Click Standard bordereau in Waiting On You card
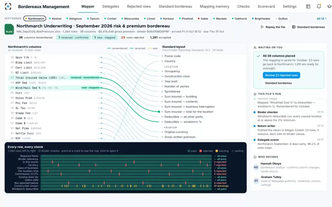The image size is (332, 207). click(278, 83)
